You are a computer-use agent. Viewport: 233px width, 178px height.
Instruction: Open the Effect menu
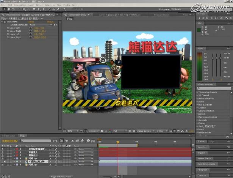pyautogui.click(x=39, y=5)
